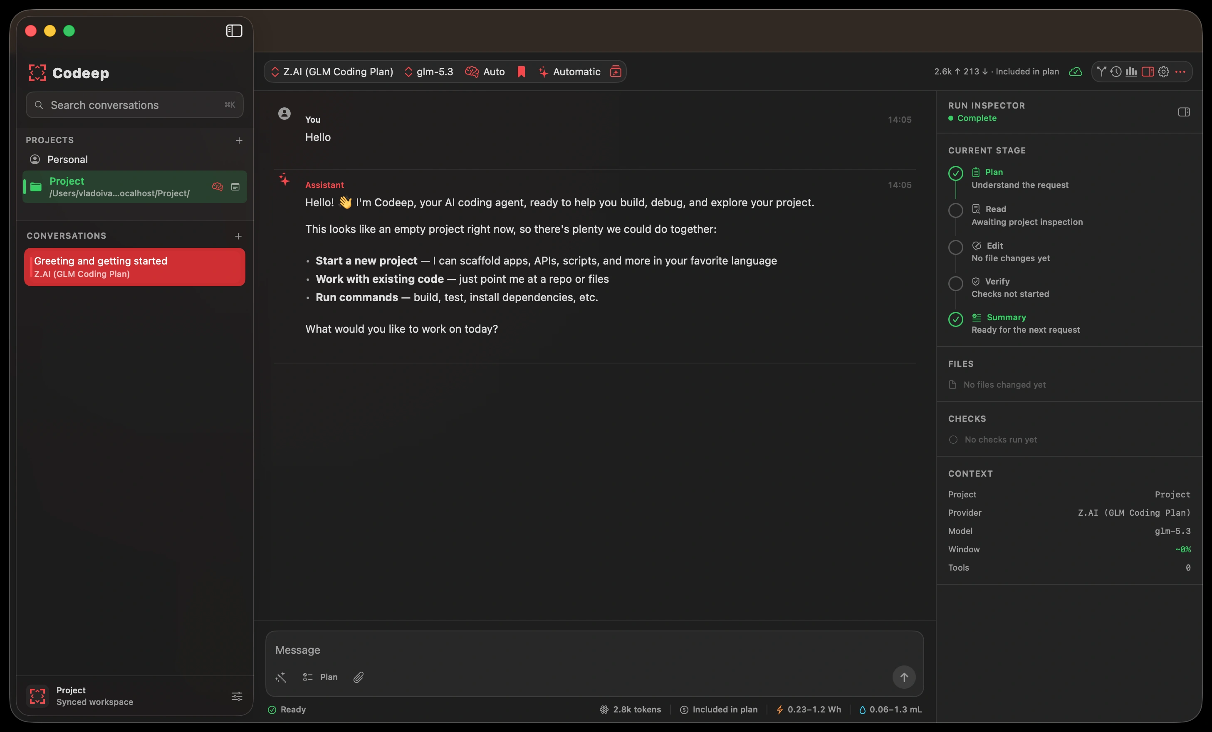
Task: Open the history clock icon
Action: pyautogui.click(x=1116, y=72)
